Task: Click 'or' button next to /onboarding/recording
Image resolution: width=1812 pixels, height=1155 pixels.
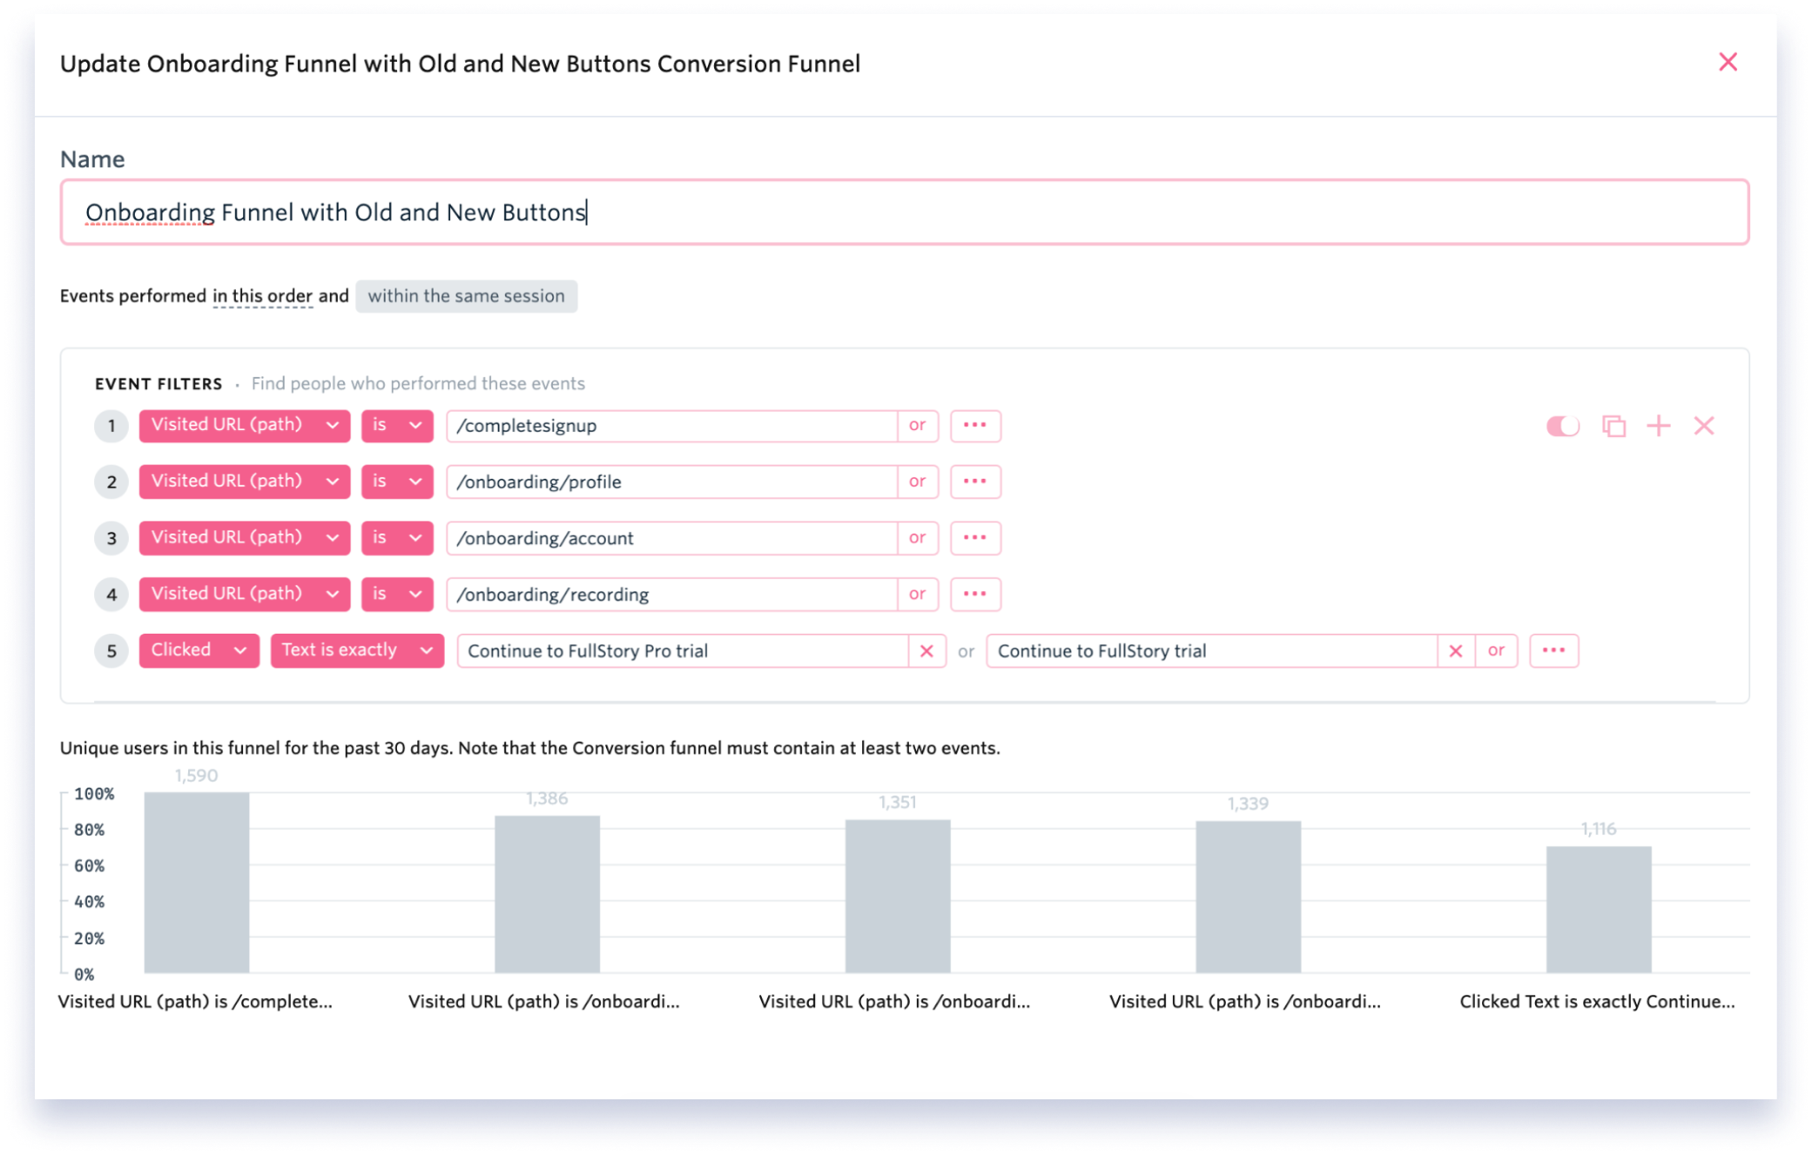Action: pos(917,594)
